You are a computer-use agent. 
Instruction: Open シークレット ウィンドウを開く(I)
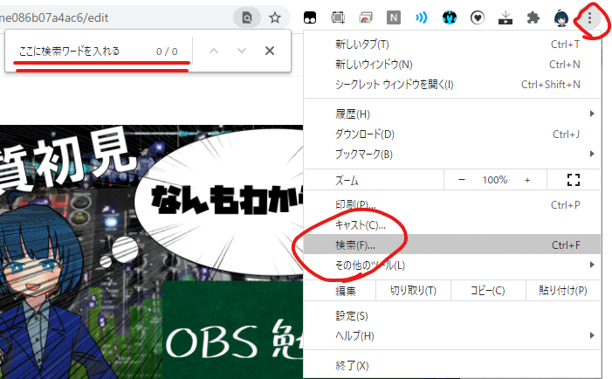point(452,85)
